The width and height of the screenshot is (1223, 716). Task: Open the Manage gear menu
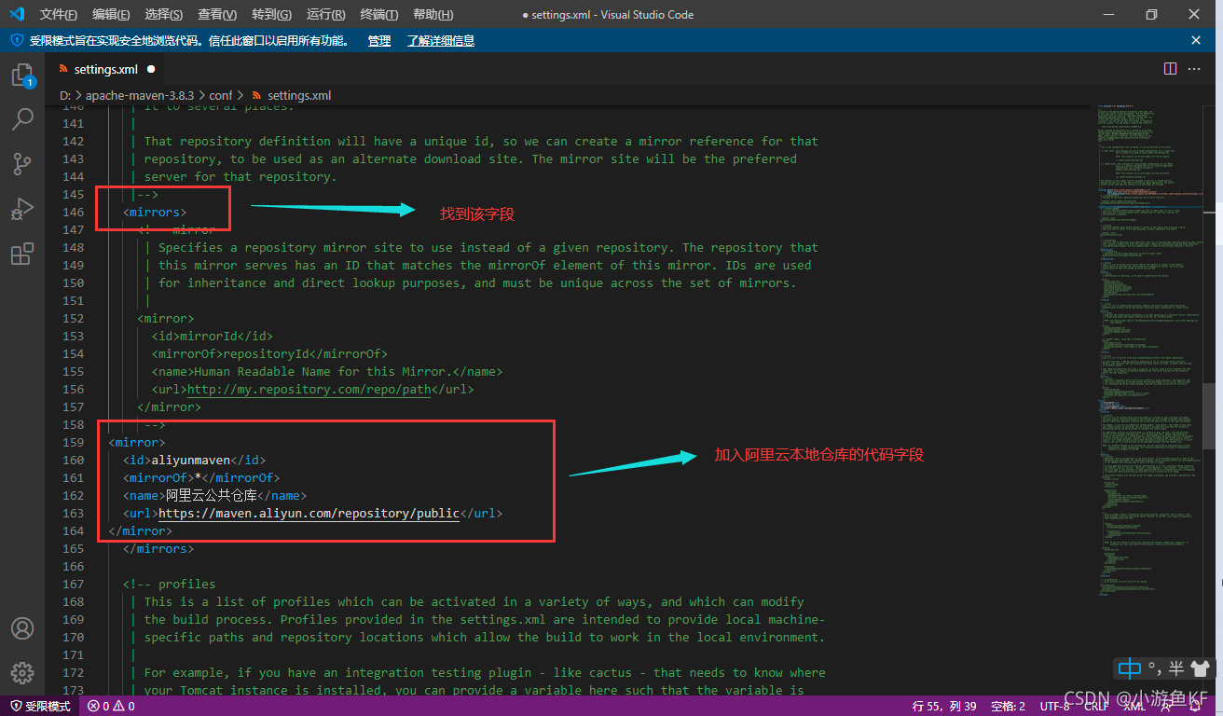(x=22, y=672)
